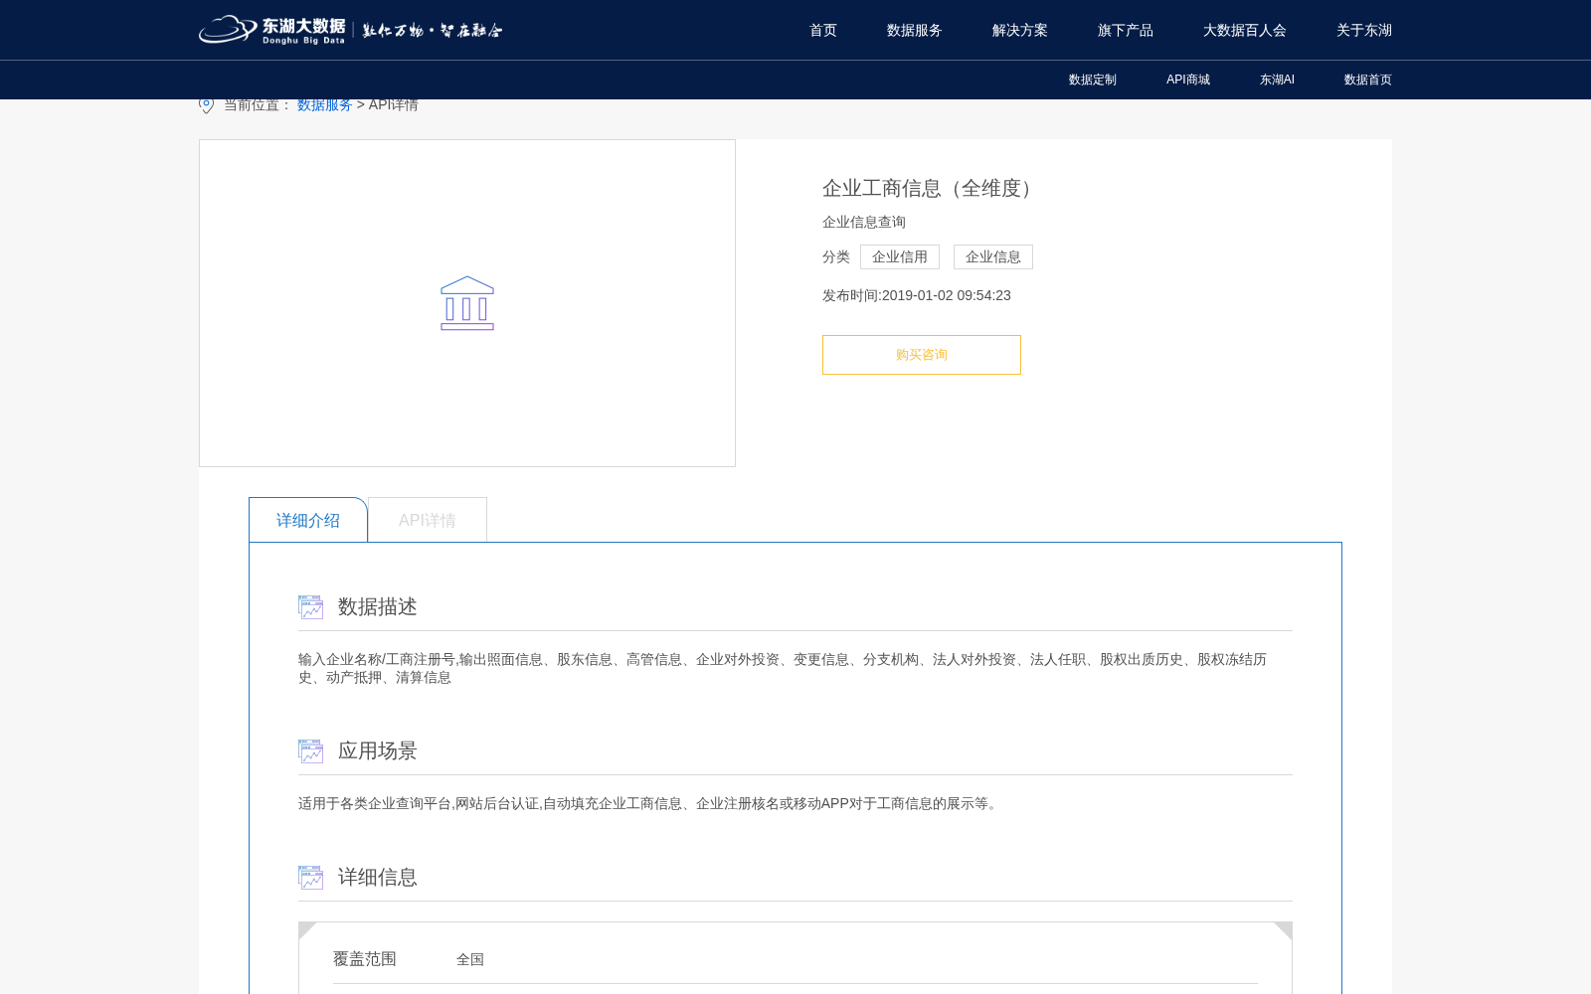Open the 关于东湖 menu item
1591x994 pixels.
point(1364,30)
